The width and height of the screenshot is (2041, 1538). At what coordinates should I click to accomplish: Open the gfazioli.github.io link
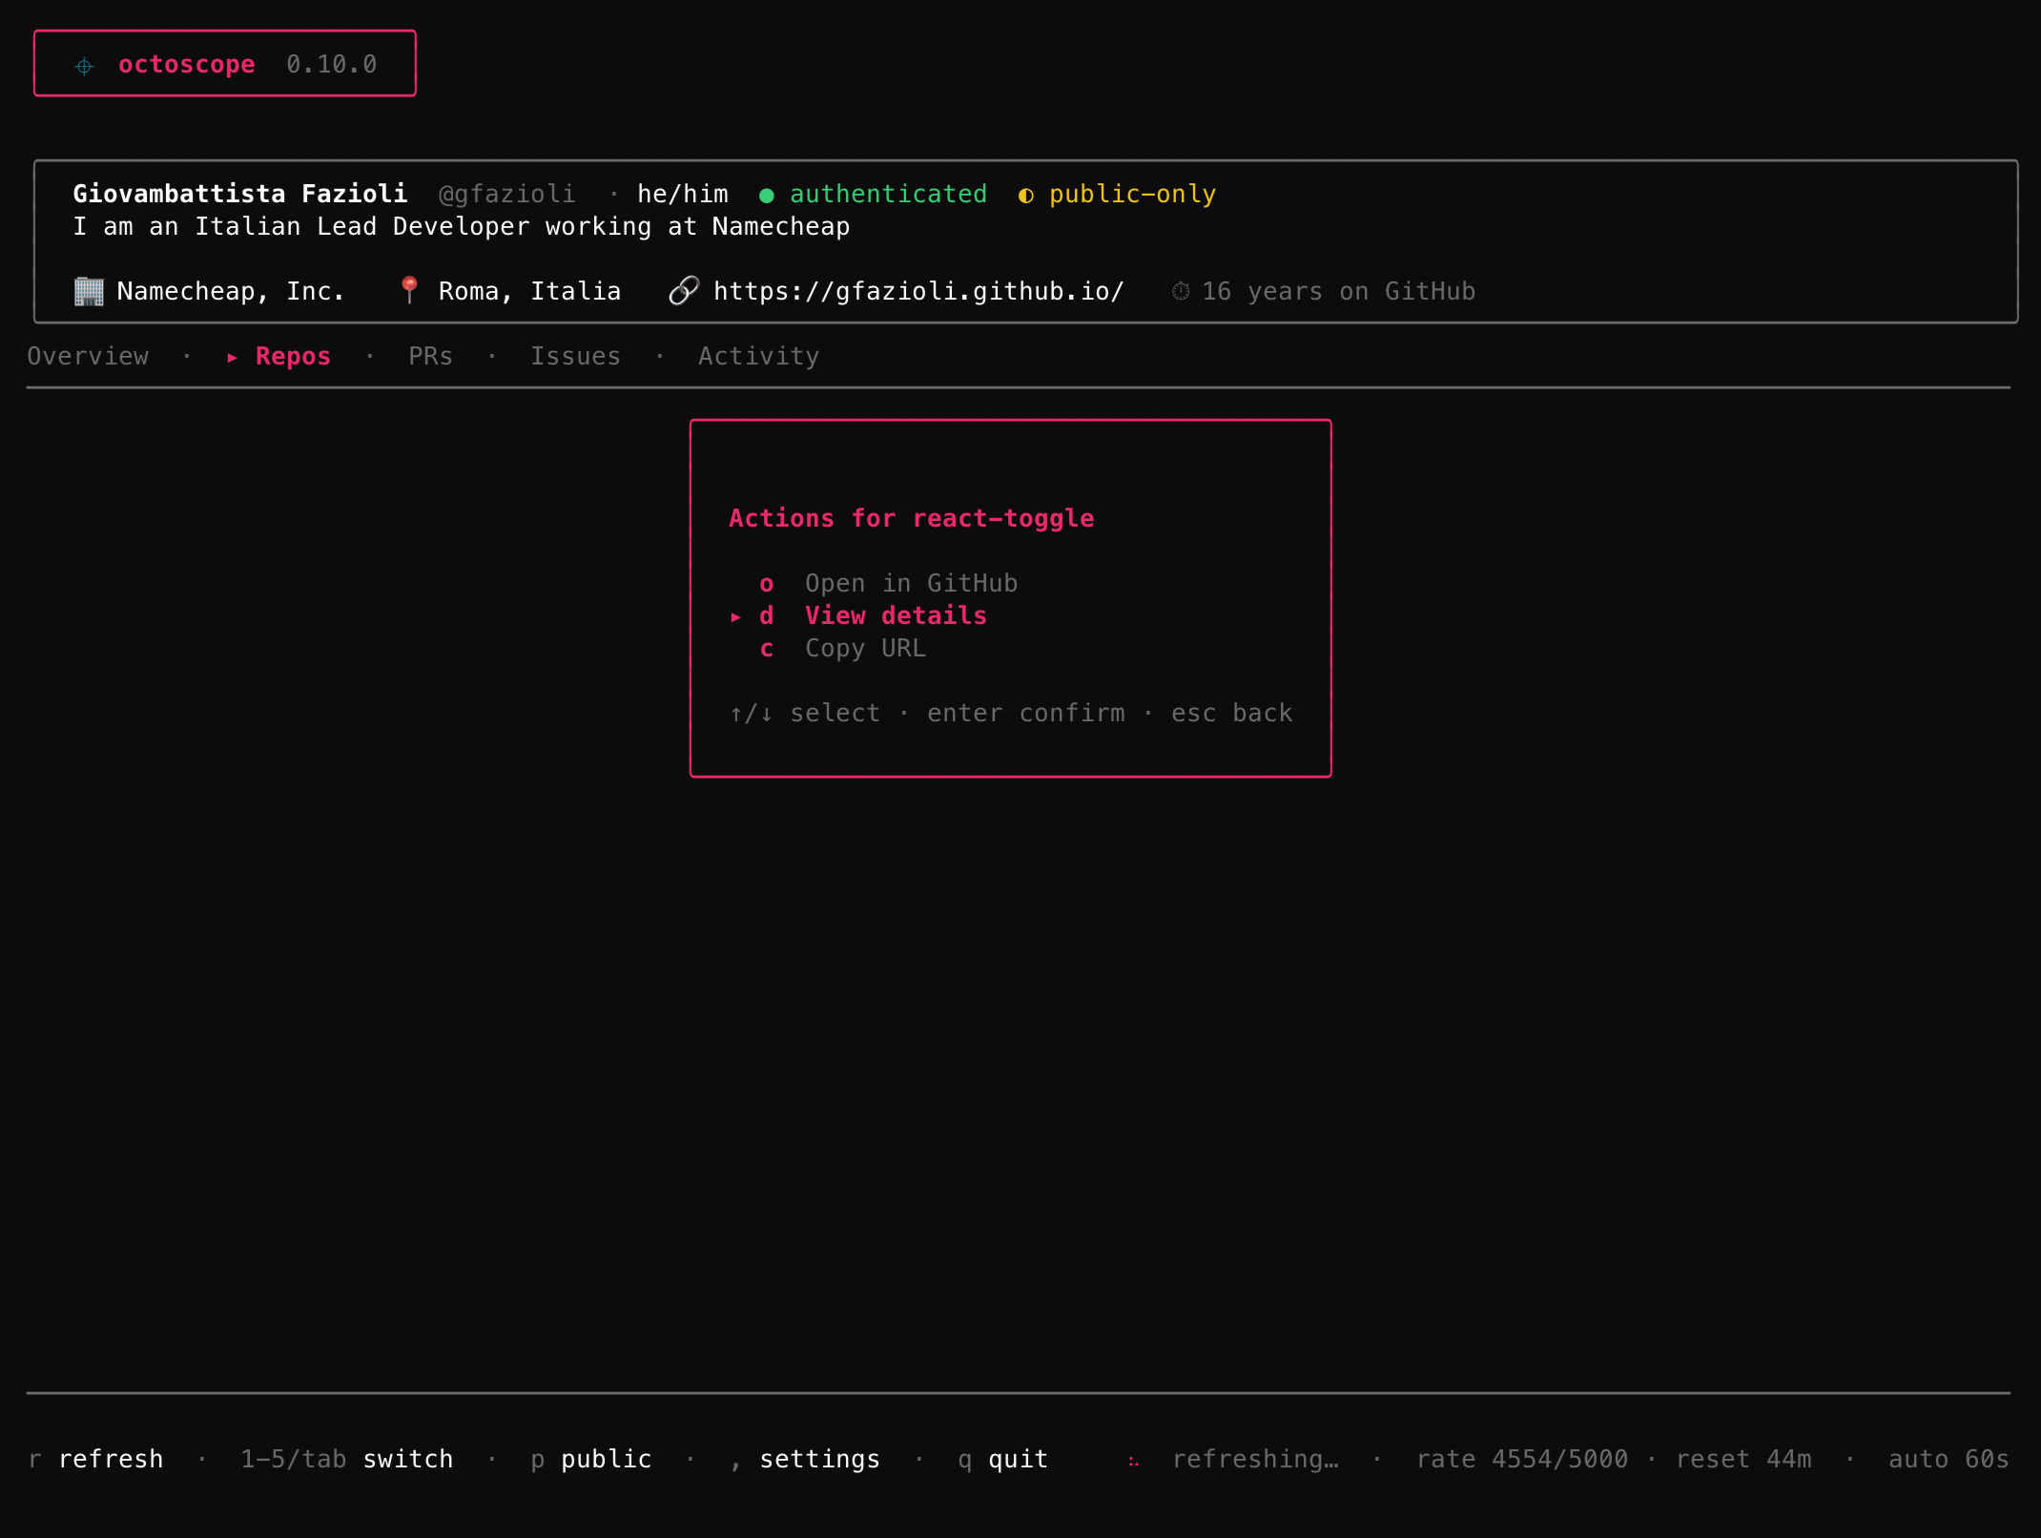(x=918, y=291)
